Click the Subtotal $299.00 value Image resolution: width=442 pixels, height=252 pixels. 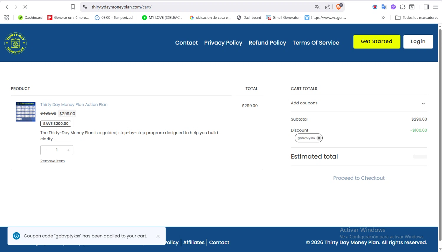click(419, 119)
